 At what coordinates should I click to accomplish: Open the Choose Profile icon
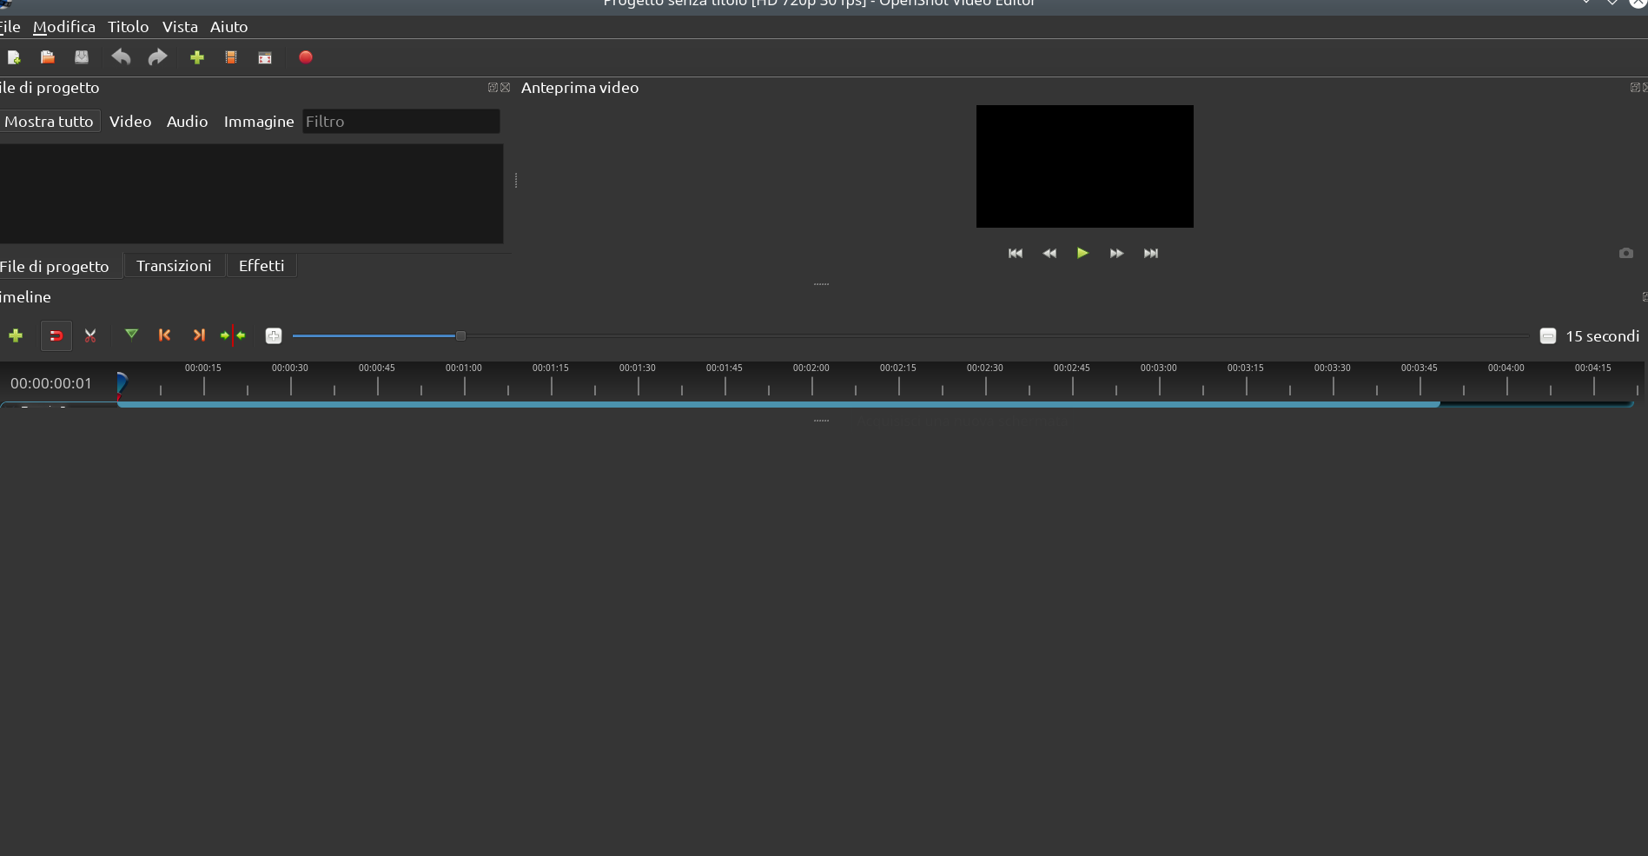pyautogui.click(x=230, y=57)
